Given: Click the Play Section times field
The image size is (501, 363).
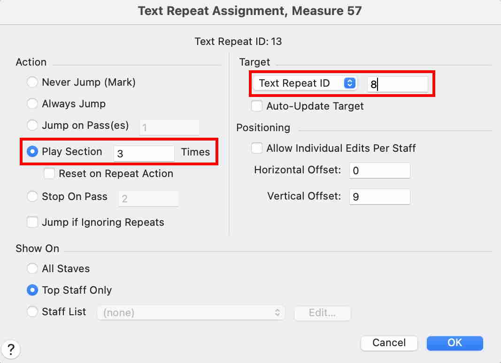Looking at the screenshot, I should 144,153.
